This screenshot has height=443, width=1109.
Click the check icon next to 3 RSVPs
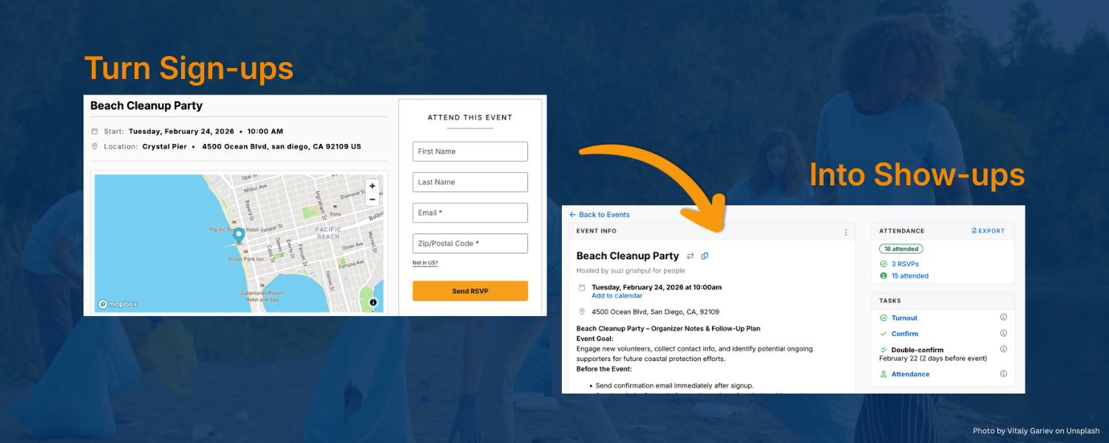(884, 264)
